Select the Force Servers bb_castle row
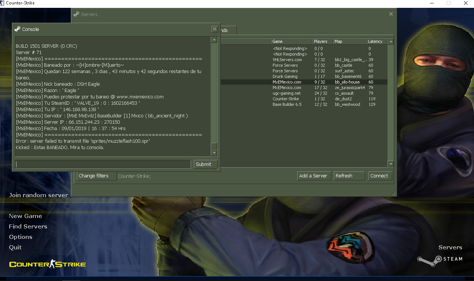474x281 pixels. (304, 65)
